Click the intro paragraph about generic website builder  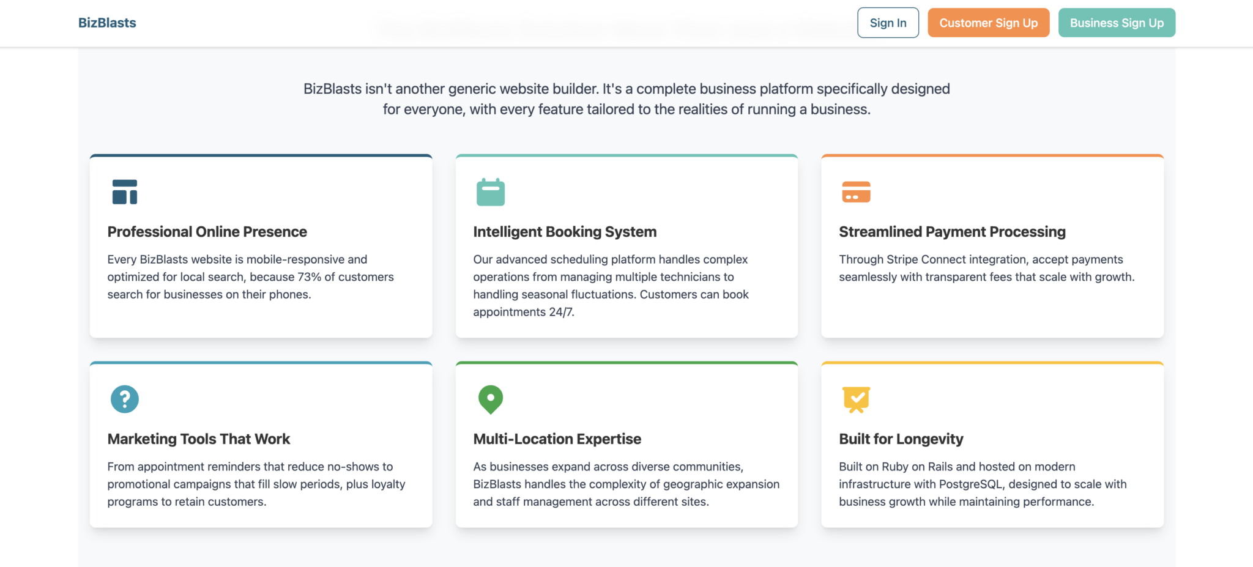tap(626, 99)
